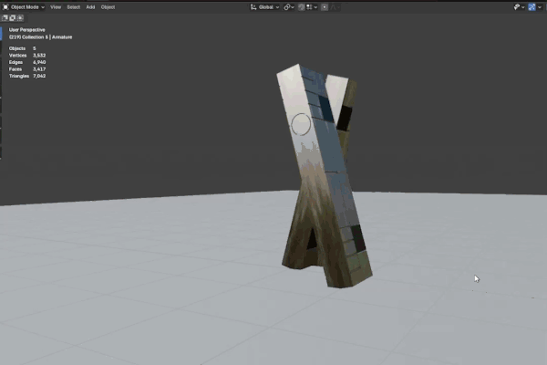Toggle proportional editing

(325, 6)
